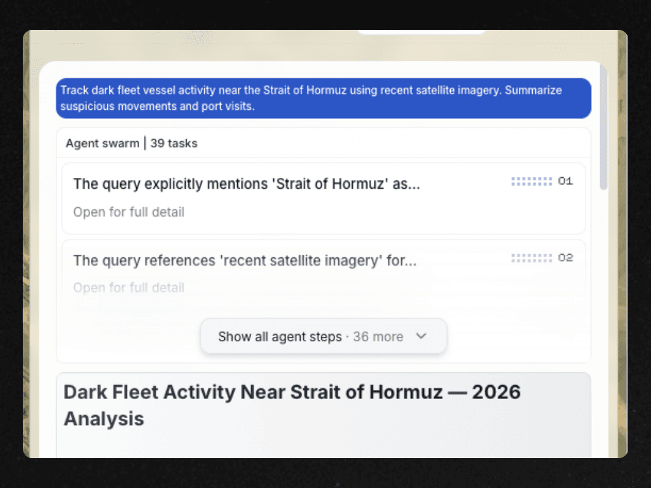
Task: Click '36 more' count text
Action: (x=378, y=337)
